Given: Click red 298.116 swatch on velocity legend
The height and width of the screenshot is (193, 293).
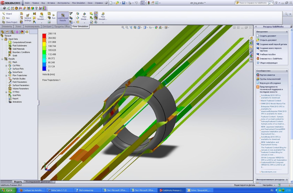Looking at the screenshot, I should coord(44,36).
